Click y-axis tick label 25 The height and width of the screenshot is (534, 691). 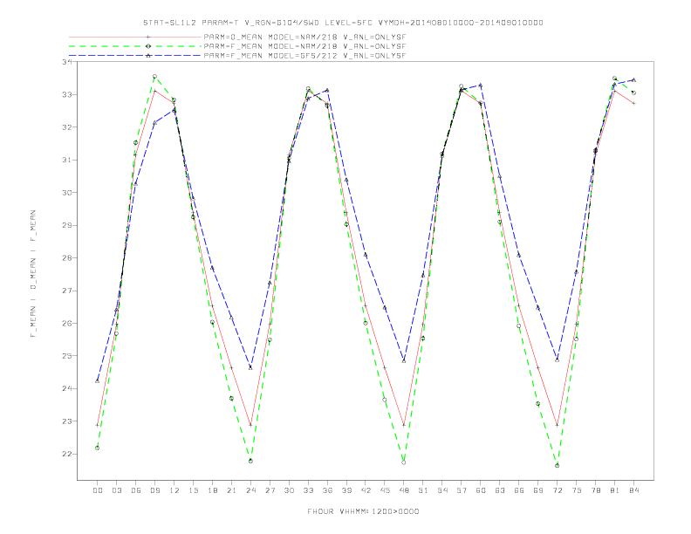[66, 356]
